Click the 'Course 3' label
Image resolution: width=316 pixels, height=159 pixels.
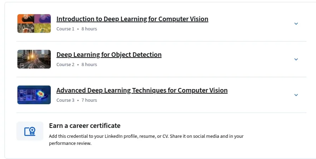pos(65,100)
